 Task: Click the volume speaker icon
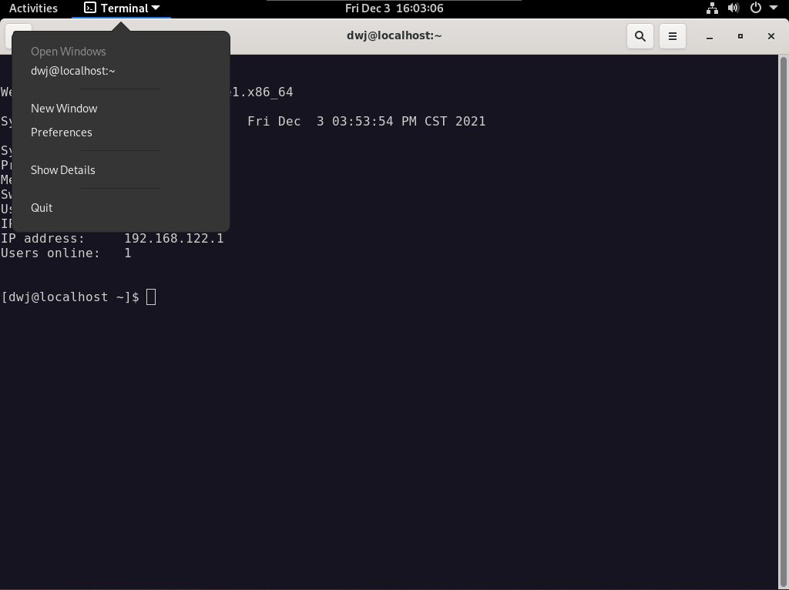tap(734, 8)
